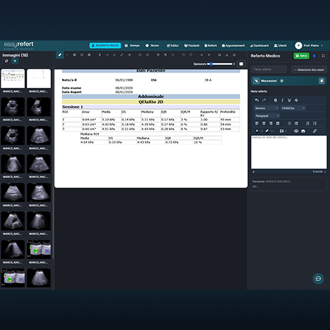Open the Prof. Pietro user menu
This screenshot has height=330, width=330.
309,46
